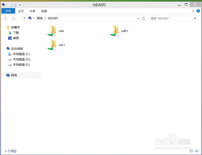Click the 3 个项目 status text

[x=11, y=151]
